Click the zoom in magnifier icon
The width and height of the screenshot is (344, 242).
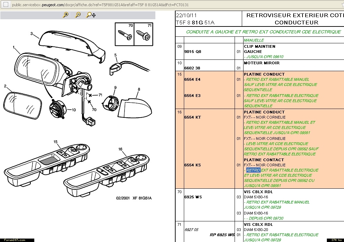[66, 15]
